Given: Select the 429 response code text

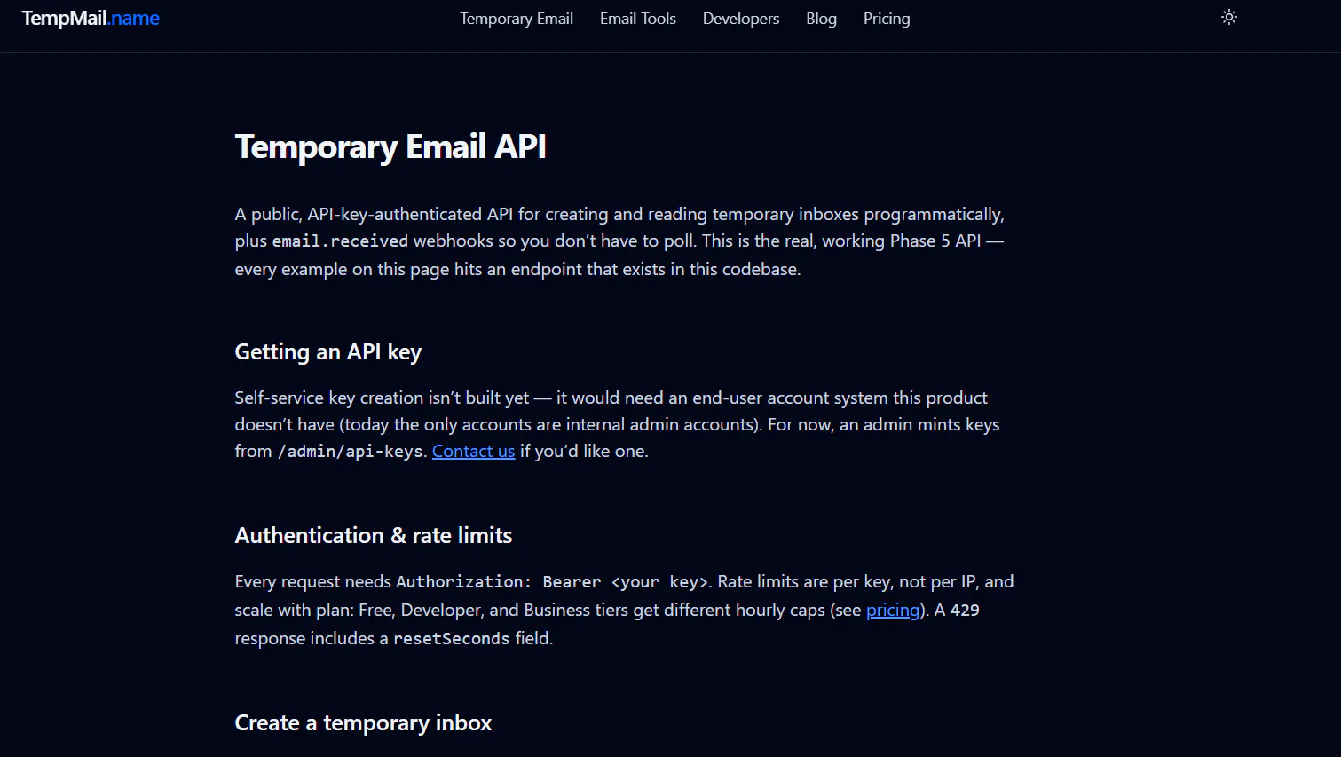Looking at the screenshot, I should [x=965, y=610].
